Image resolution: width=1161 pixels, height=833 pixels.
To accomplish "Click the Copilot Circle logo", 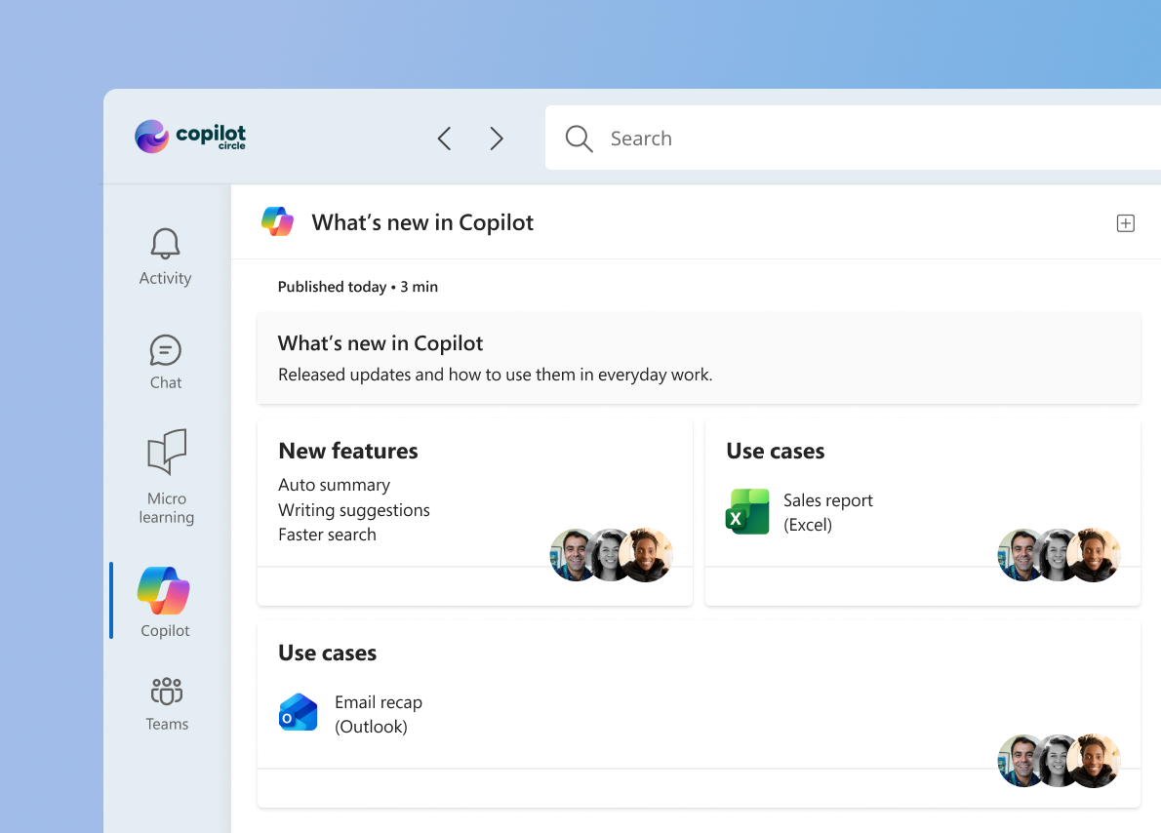I will click(189, 137).
